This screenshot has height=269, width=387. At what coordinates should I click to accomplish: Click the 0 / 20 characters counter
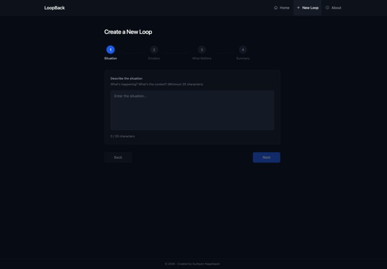tap(122, 136)
